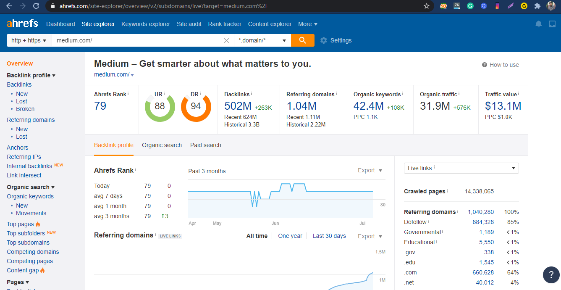Select Last 30 days range
561x290 pixels.
[x=329, y=236]
